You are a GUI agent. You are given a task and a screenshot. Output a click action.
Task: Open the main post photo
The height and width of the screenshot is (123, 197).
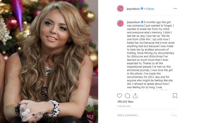tap(49, 62)
